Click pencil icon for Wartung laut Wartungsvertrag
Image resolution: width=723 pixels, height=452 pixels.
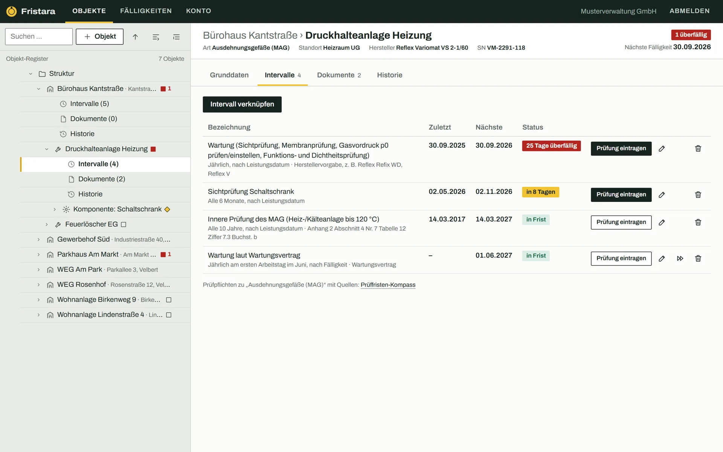point(662,258)
